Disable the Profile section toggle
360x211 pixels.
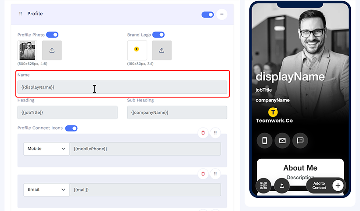coord(208,15)
